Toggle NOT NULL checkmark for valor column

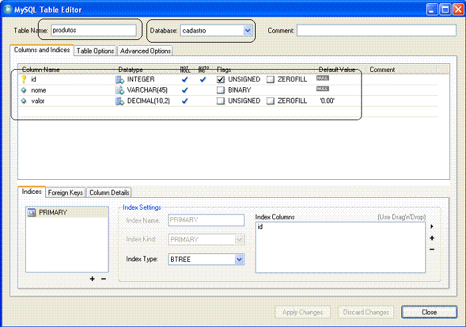185,101
